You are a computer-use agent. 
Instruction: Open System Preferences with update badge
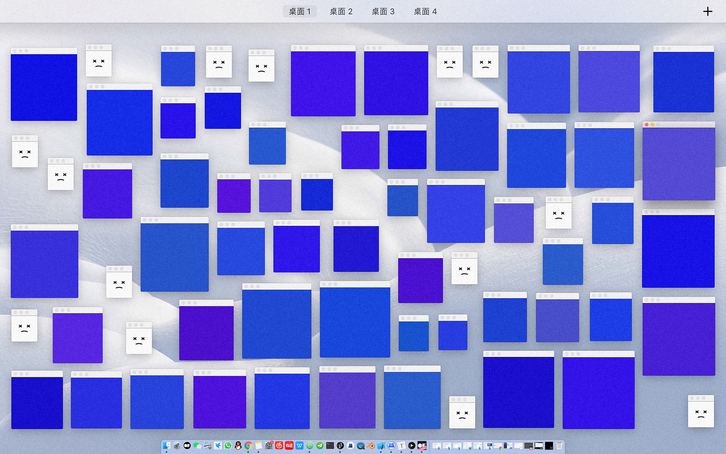269,445
